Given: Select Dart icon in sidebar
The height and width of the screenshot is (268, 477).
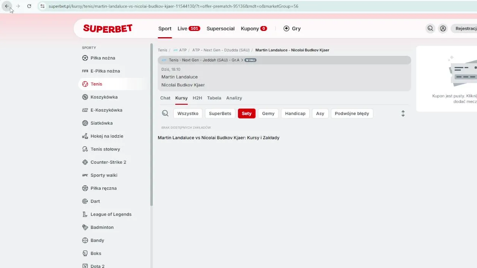Looking at the screenshot, I should 85,201.
